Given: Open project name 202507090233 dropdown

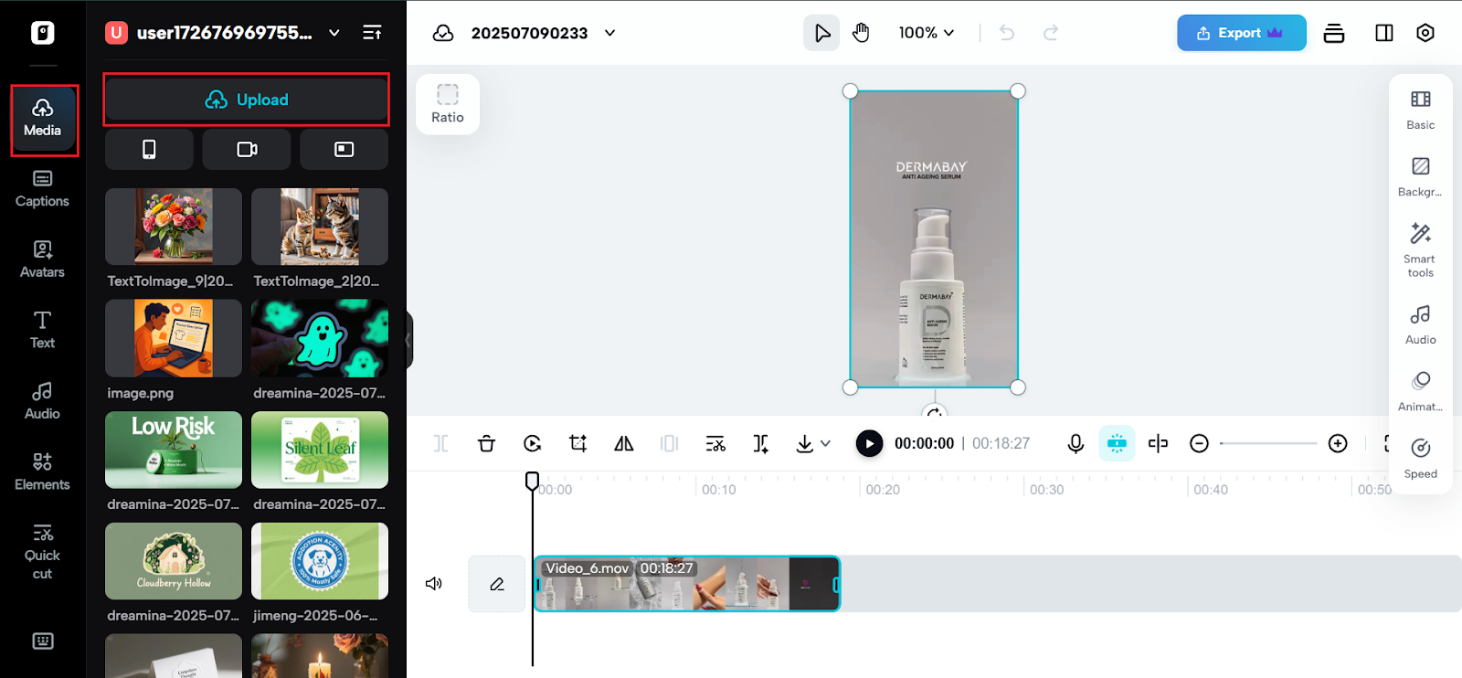Looking at the screenshot, I should [x=609, y=33].
